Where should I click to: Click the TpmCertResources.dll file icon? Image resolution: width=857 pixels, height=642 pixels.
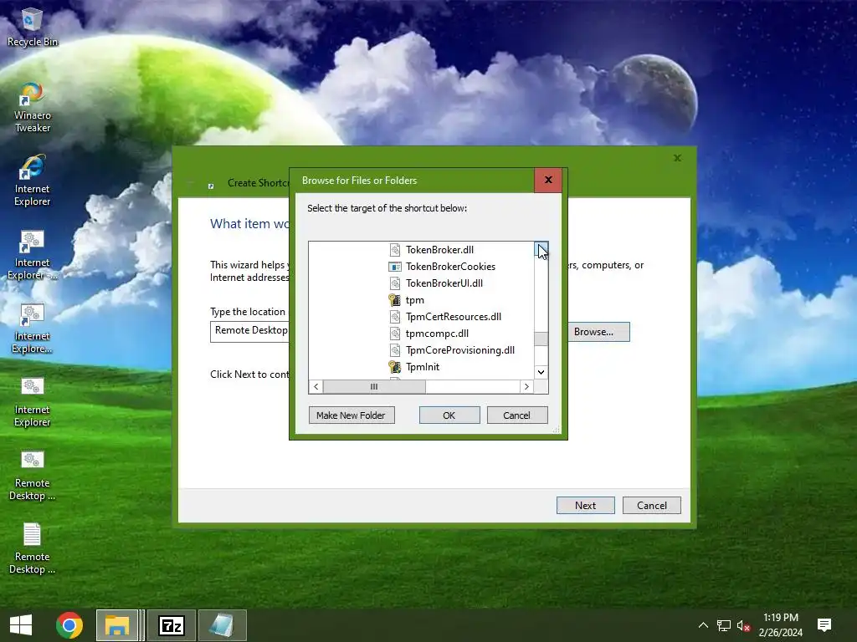click(x=395, y=317)
